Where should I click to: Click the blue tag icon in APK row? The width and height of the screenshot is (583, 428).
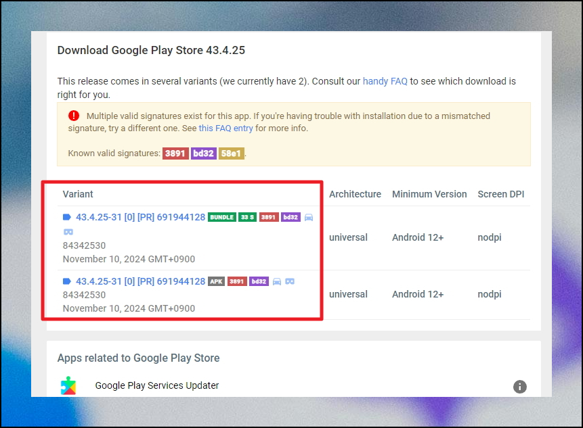(x=67, y=281)
